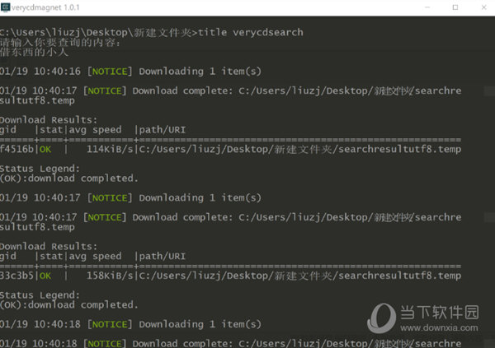Click the first 'Download Results:' heading

tap(49, 120)
